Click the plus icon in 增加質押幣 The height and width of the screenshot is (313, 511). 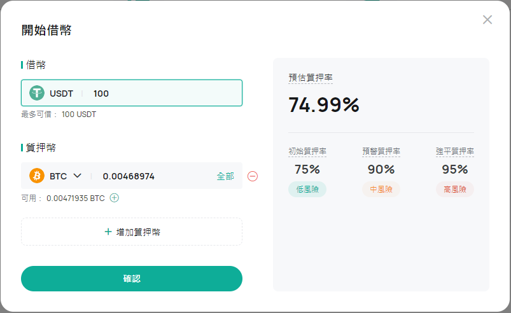tap(108, 232)
